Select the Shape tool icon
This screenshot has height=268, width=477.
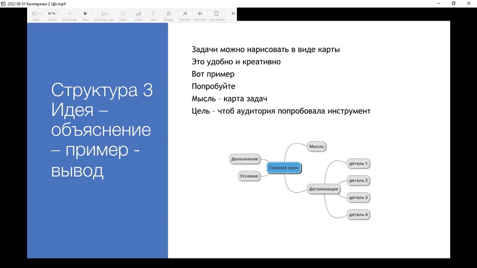169,14
